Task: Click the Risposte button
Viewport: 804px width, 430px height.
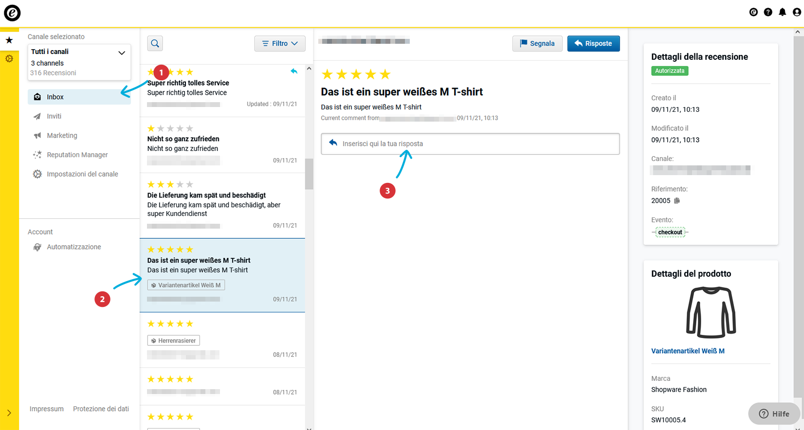Action: pos(593,43)
